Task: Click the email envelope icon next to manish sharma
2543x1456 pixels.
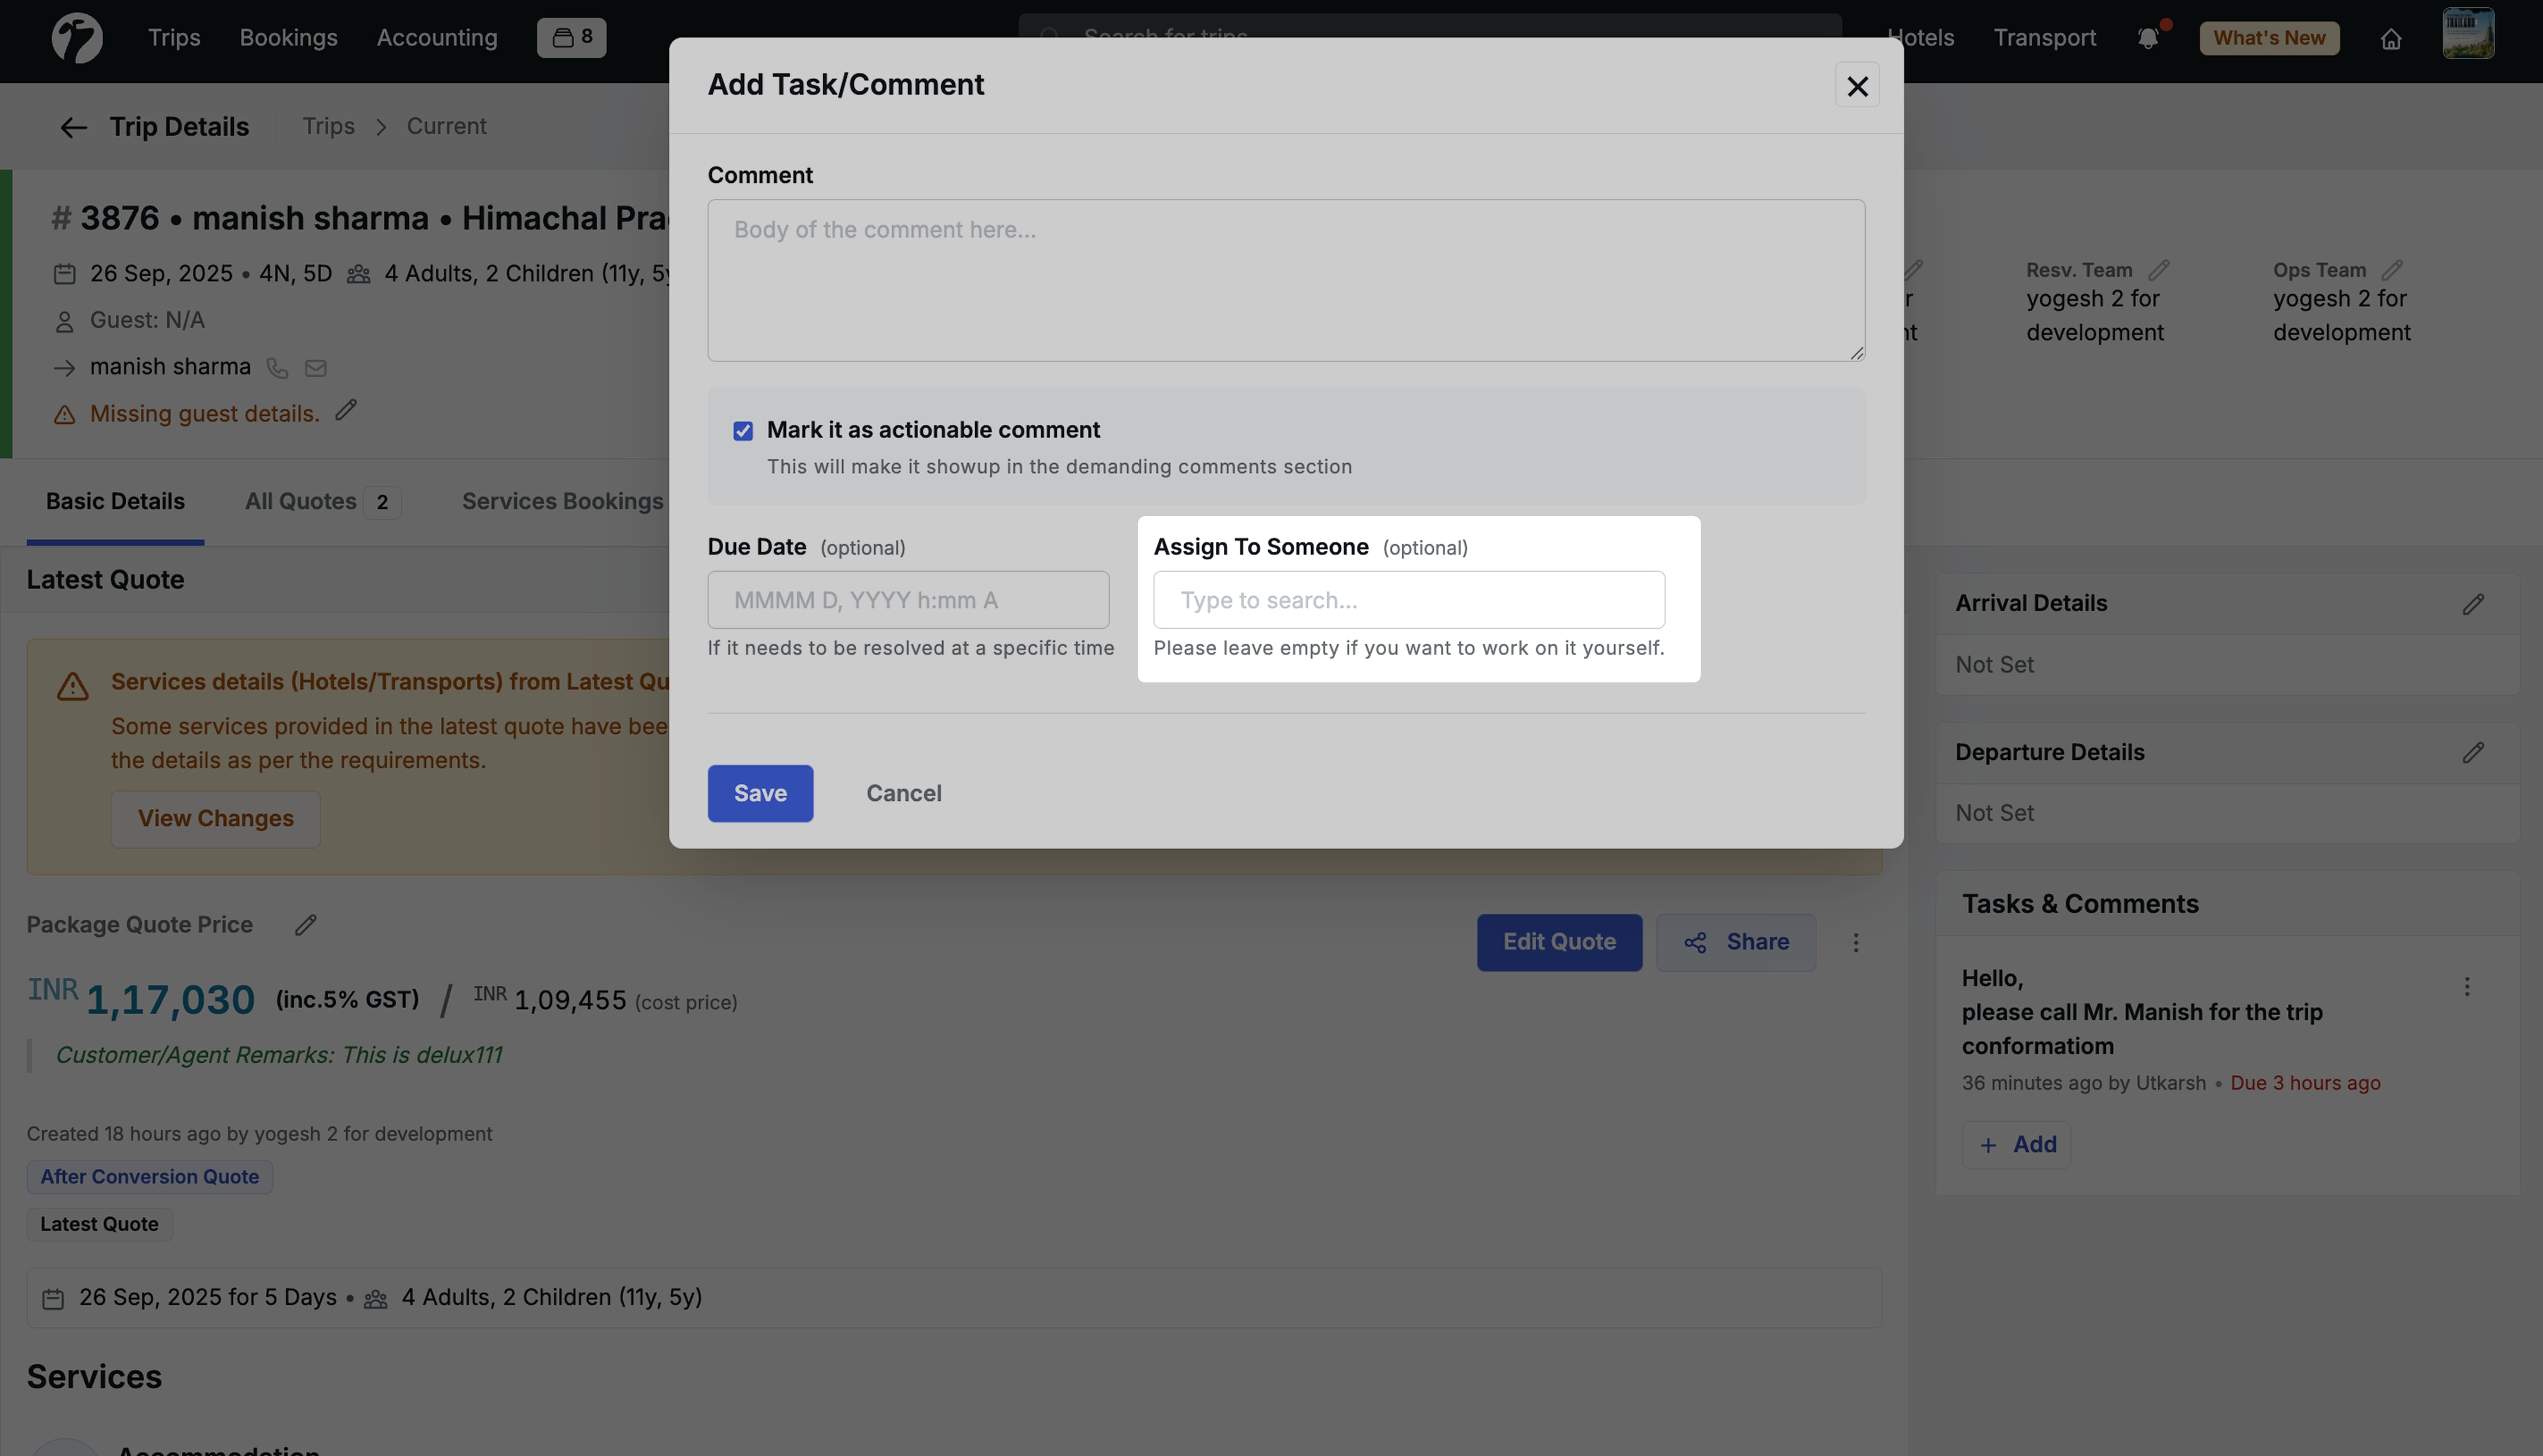Action: (x=316, y=368)
